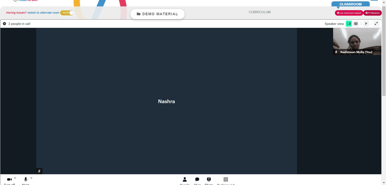Screen dimensions: 386x185
Task: Open CURRICULUM tab
Action: pos(259,12)
